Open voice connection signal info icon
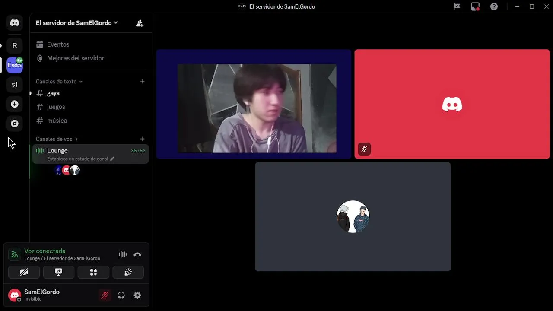The image size is (553, 311). (15, 254)
